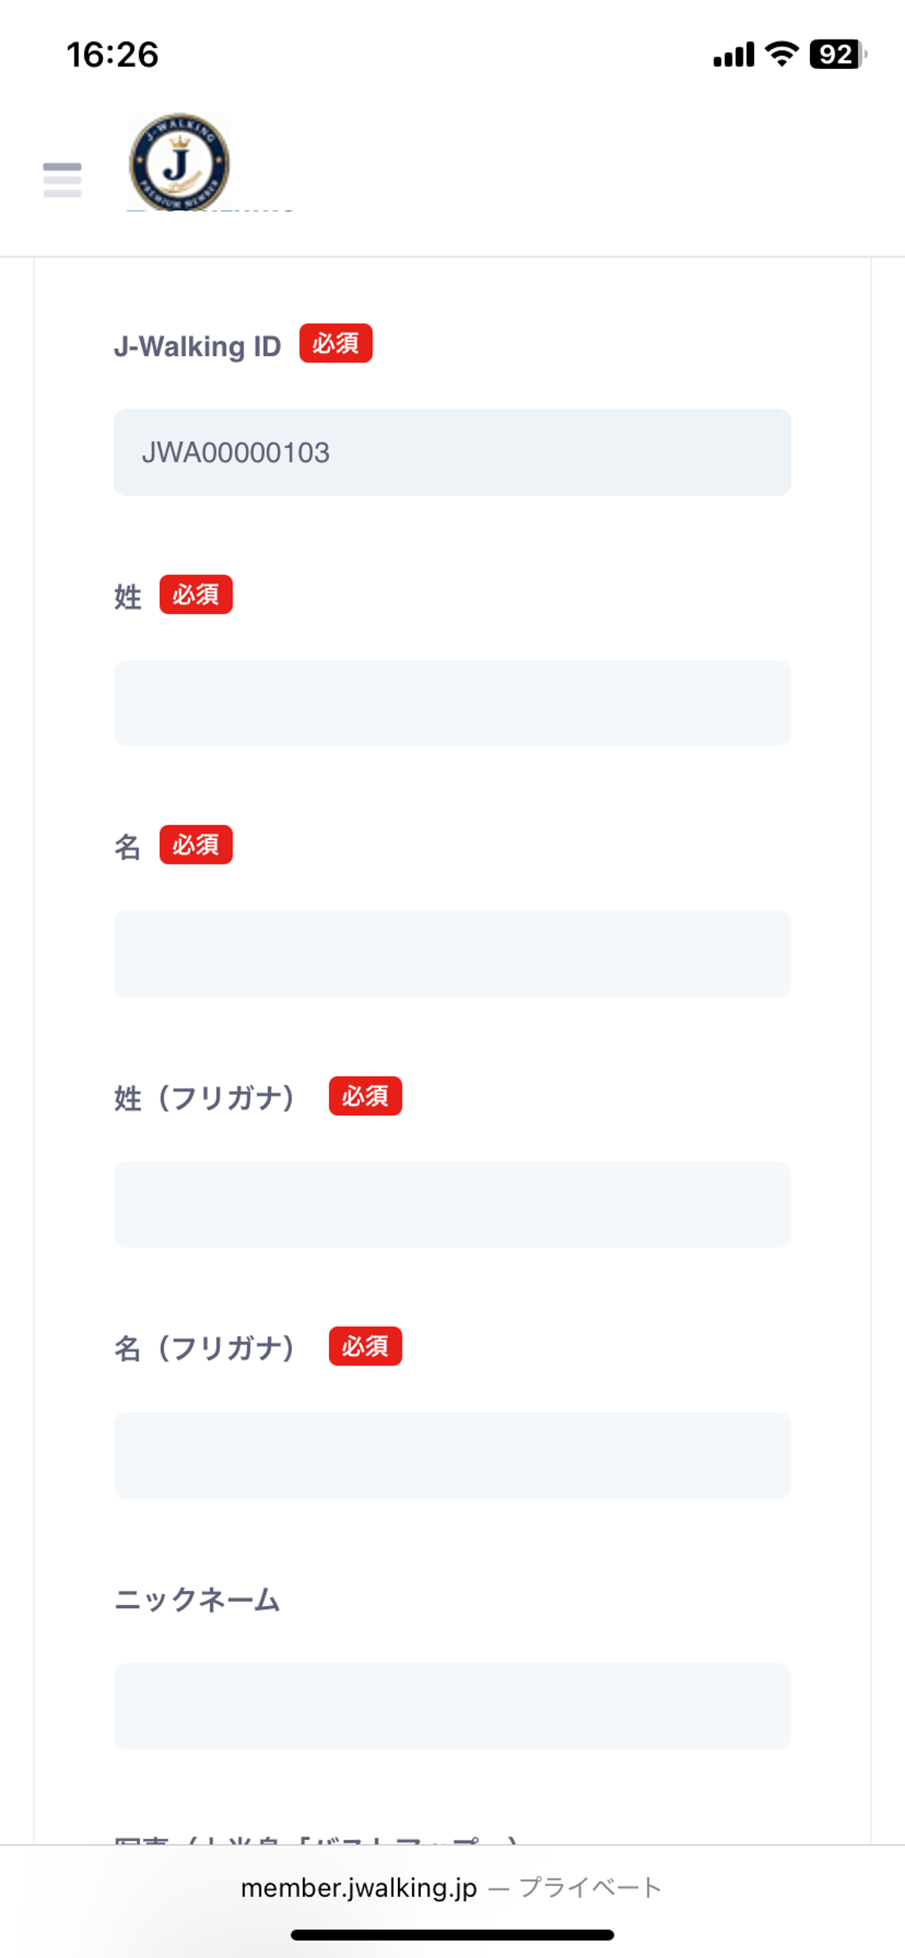905x1958 pixels.
Task: Focus the 名 input field
Action: [452, 954]
